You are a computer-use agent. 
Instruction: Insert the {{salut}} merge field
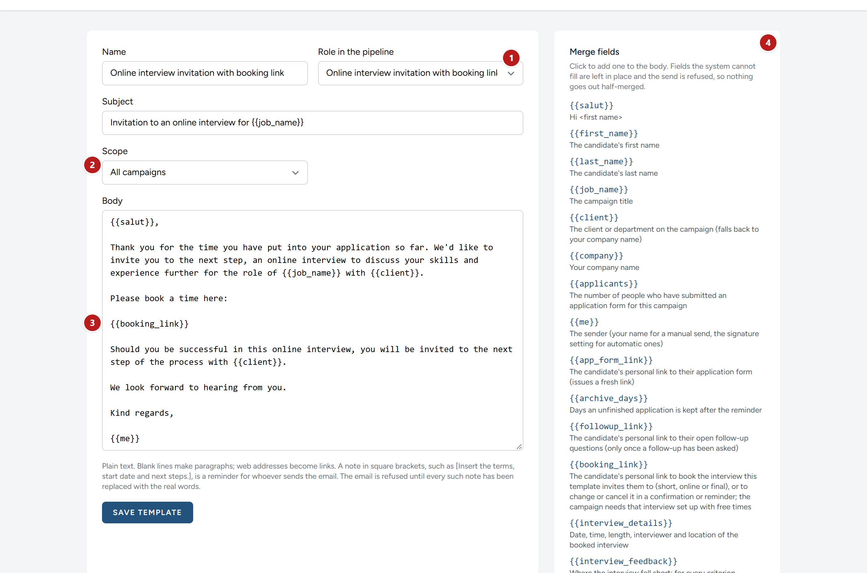tap(591, 106)
